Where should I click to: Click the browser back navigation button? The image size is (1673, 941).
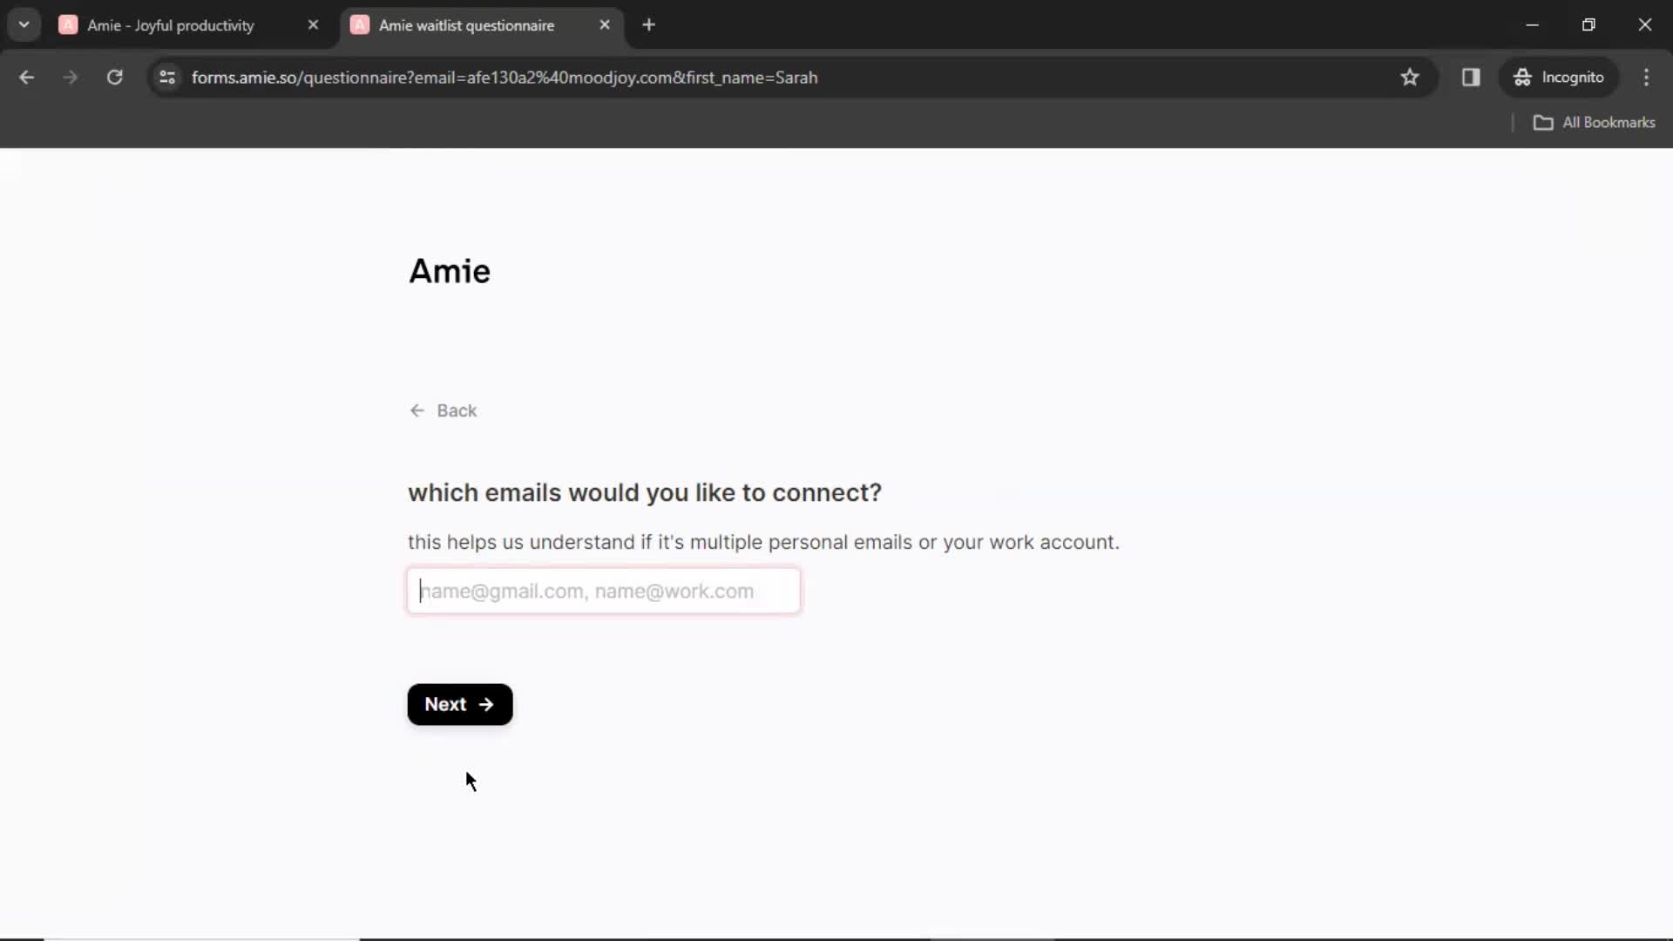pos(26,77)
